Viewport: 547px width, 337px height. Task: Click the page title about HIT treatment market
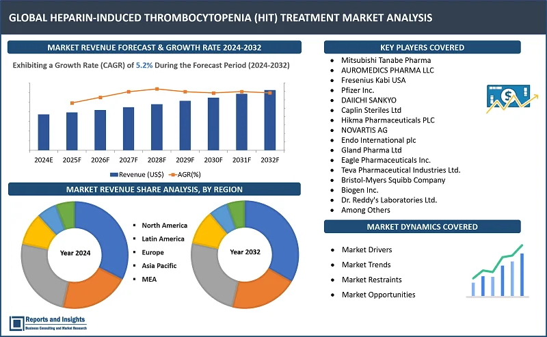(220, 18)
